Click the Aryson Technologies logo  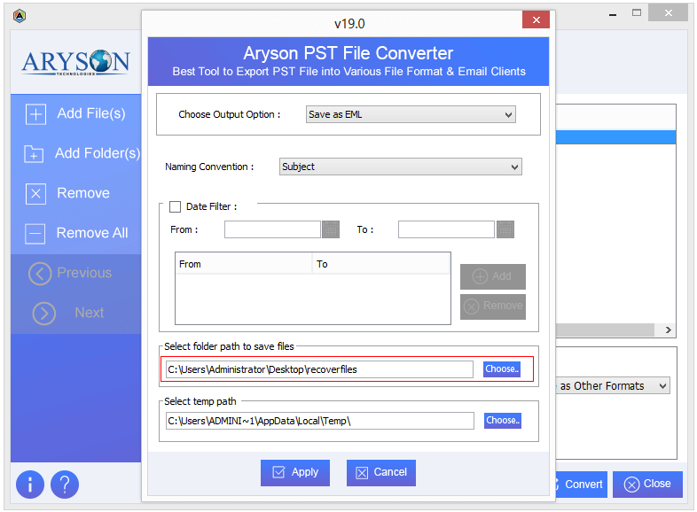click(x=75, y=62)
